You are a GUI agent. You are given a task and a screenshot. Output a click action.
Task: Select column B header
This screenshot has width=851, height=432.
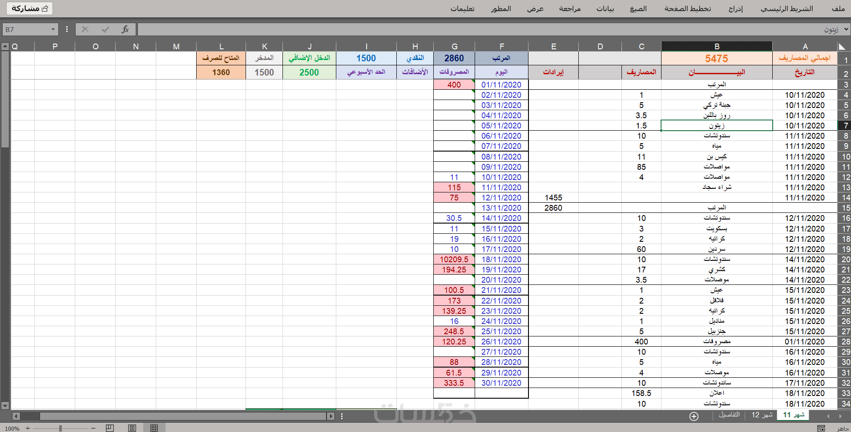tap(717, 46)
